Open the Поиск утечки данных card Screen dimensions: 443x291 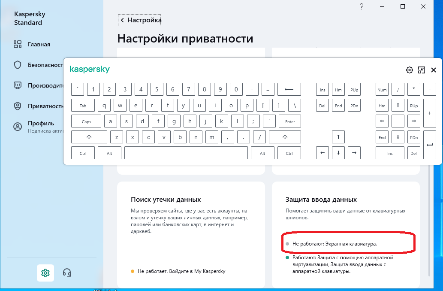tap(191, 235)
